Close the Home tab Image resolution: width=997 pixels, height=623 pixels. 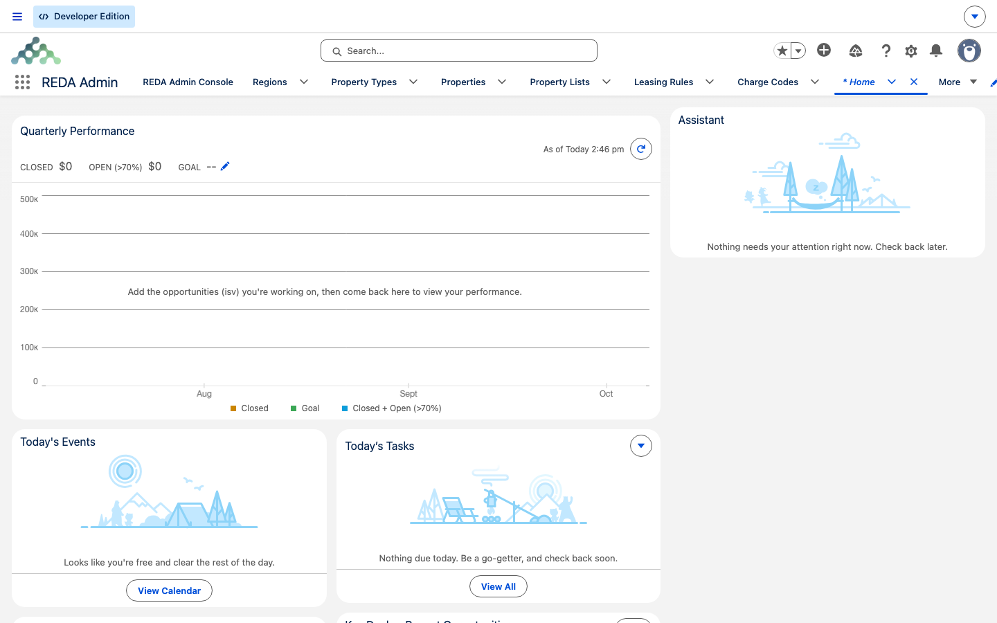(x=914, y=82)
